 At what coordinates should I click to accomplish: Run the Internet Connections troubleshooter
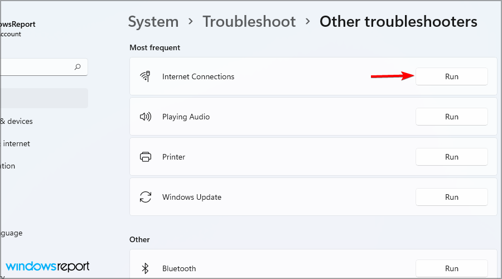coord(451,76)
